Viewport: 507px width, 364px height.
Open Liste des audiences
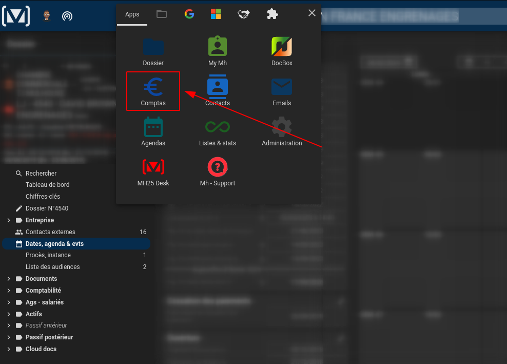click(x=53, y=267)
